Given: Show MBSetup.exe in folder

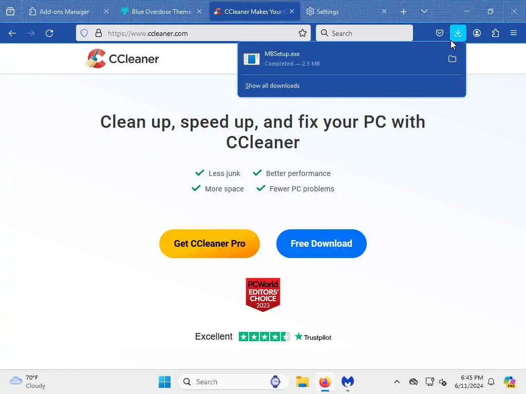Looking at the screenshot, I should [452, 59].
